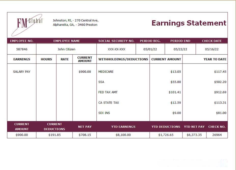
Task: Select the MEDICARE deduction row label
Action: point(106,72)
